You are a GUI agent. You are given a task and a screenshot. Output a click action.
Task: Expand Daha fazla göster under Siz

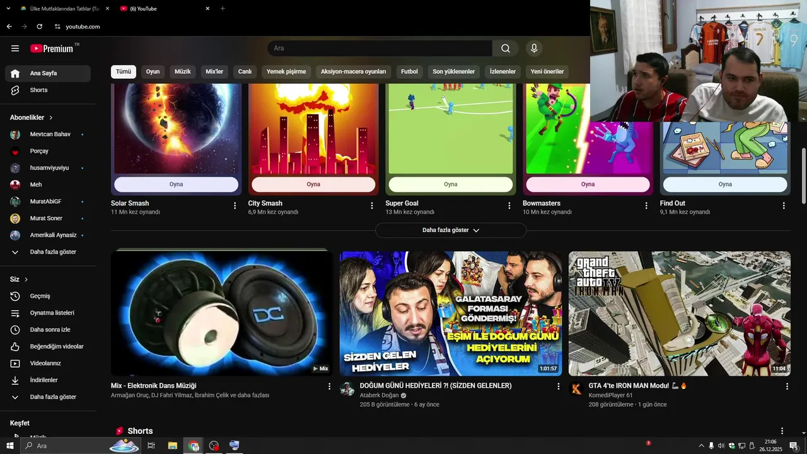tap(48, 397)
